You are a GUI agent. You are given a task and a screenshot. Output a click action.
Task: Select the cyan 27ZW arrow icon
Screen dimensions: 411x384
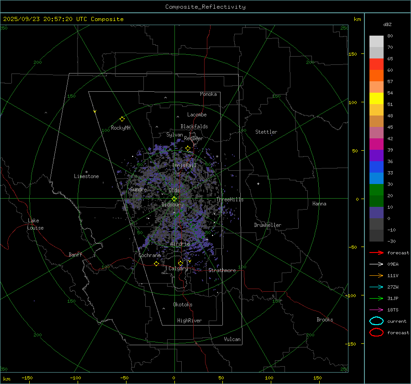(376, 287)
